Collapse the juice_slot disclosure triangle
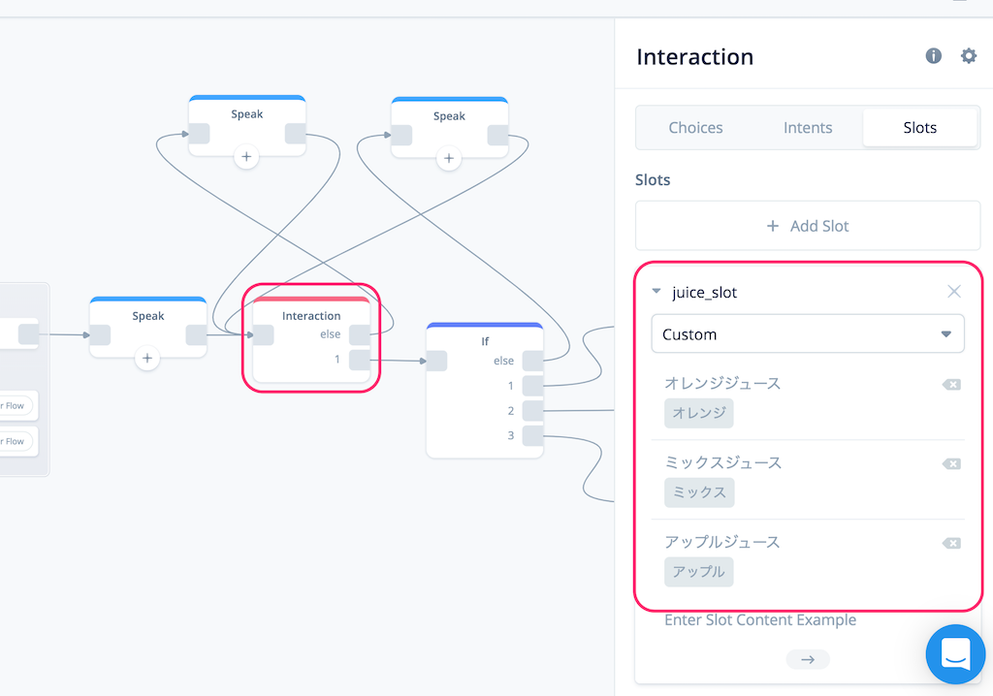The height and width of the screenshot is (696, 993). (x=657, y=292)
